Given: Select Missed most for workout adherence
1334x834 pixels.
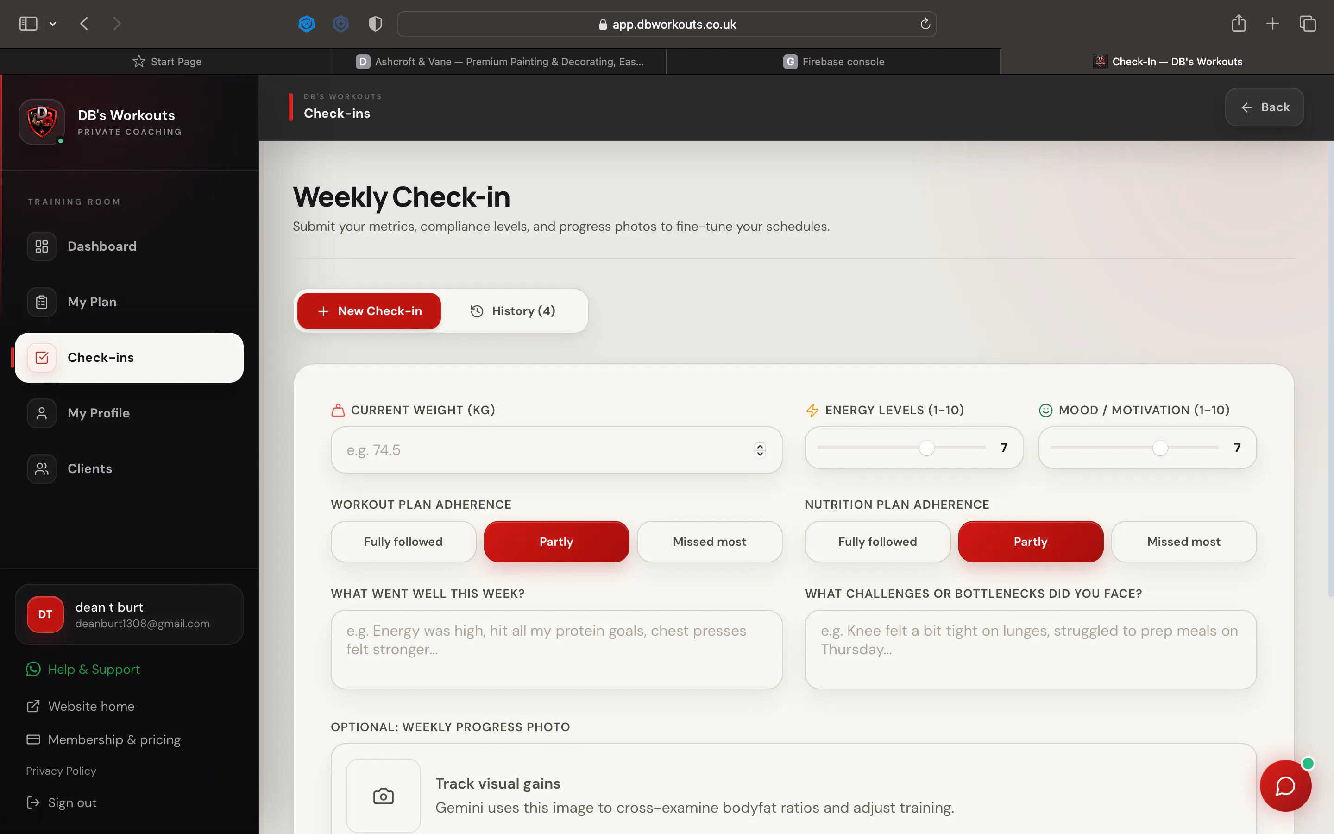Looking at the screenshot, I should click(710, 542).
